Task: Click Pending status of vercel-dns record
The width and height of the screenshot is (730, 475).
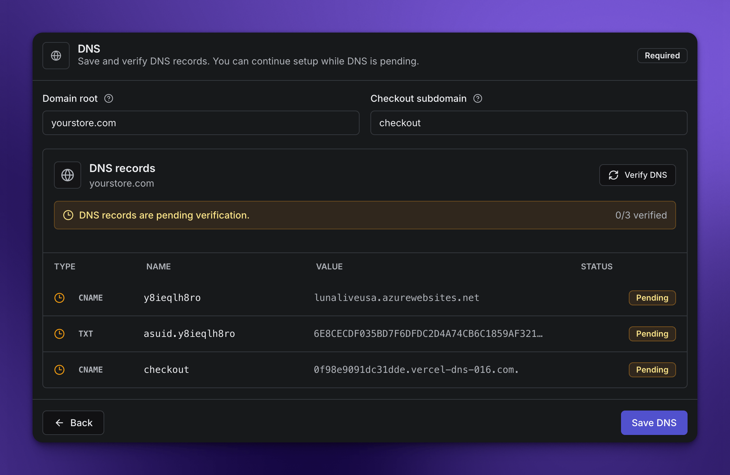Action: click(x=652, y=370)
